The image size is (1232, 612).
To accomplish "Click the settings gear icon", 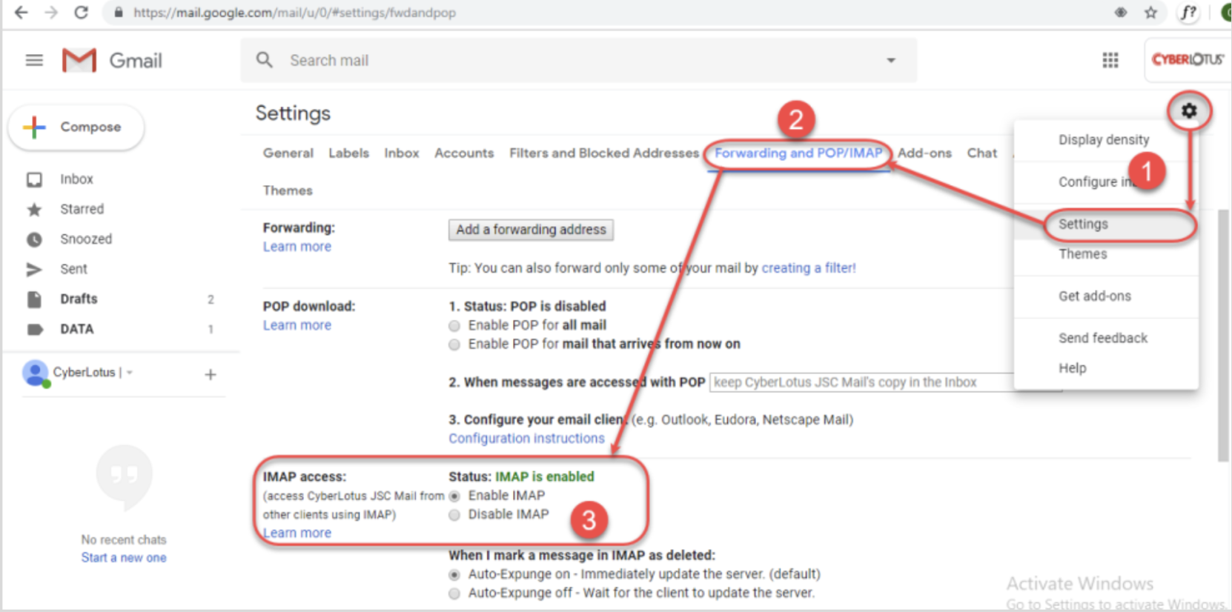I will pos(1189,111).
